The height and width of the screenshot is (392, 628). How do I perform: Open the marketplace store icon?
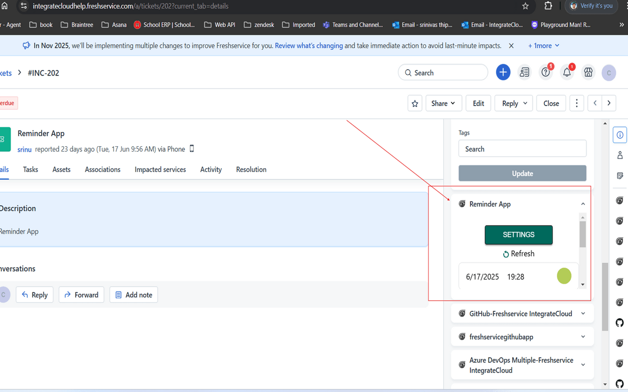(x=588, y=72)
